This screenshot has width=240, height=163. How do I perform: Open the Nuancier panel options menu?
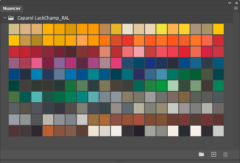point(235,8)
